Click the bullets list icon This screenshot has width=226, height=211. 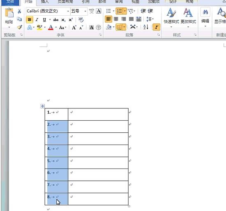pyautogui.click(x=108, y=11)
